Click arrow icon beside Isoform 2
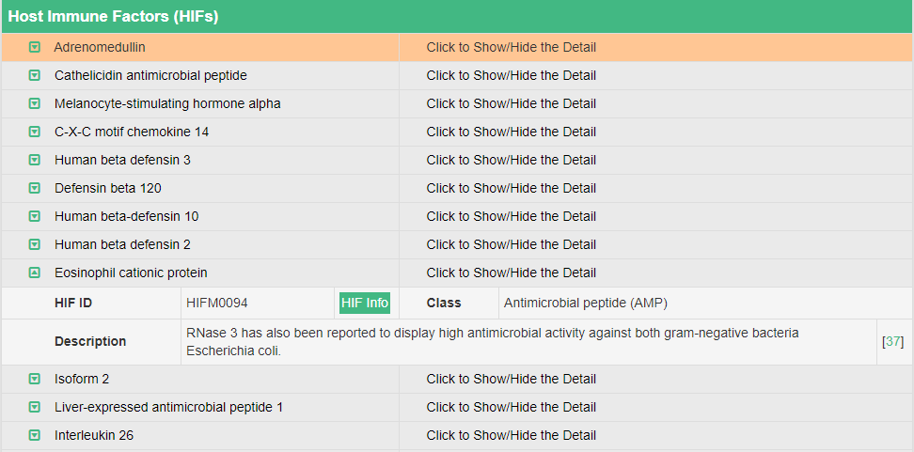 (x=35, y=379)
